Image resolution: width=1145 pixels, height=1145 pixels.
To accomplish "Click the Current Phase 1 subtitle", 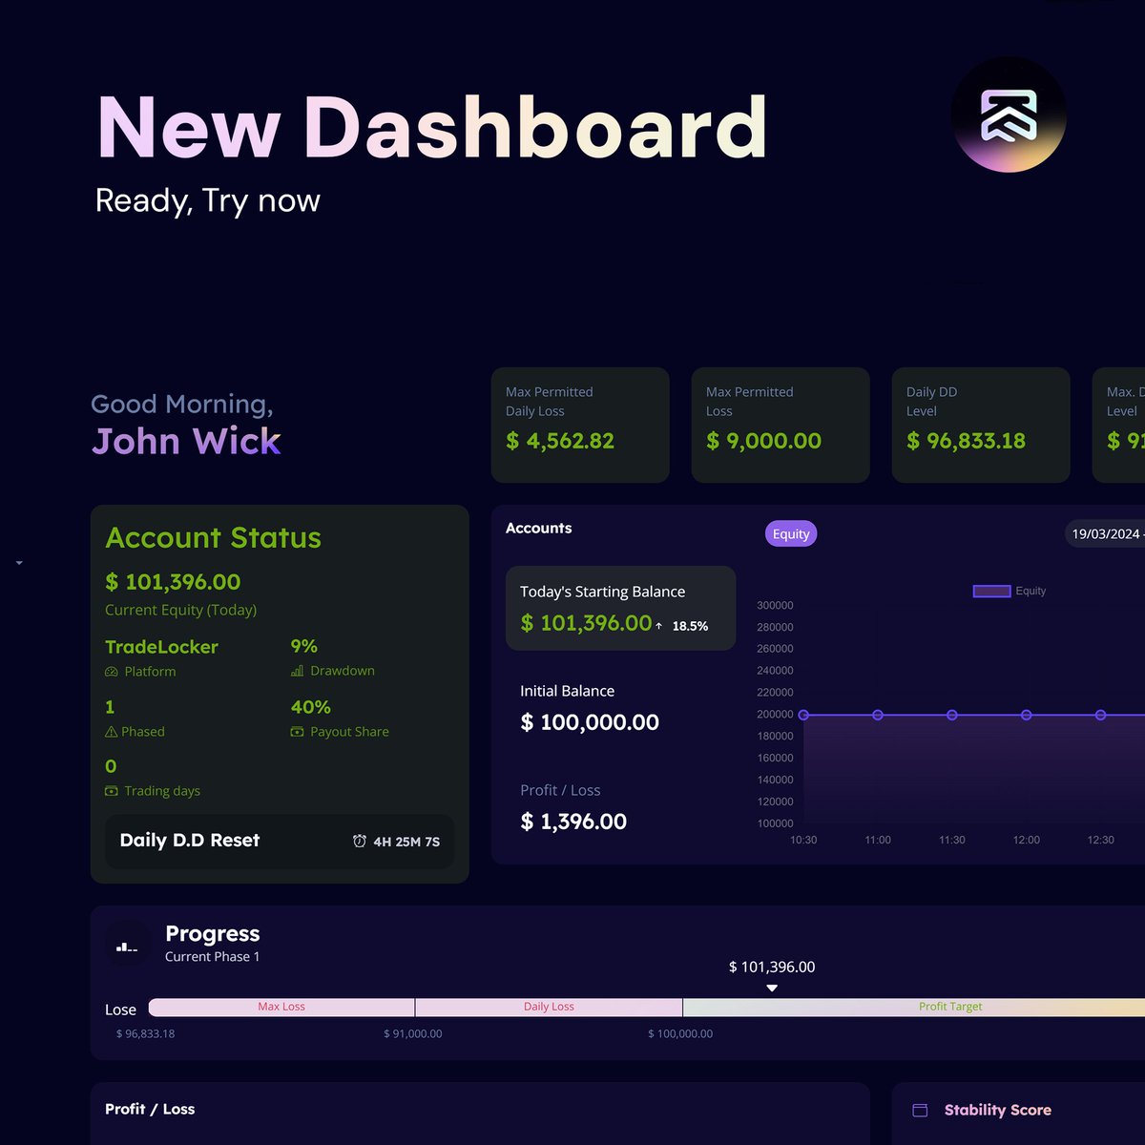I will (x=212, y=956).
